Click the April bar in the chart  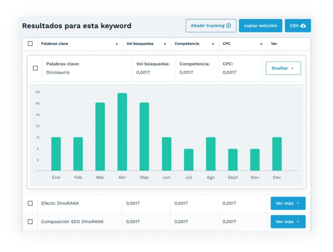point(122,132)
